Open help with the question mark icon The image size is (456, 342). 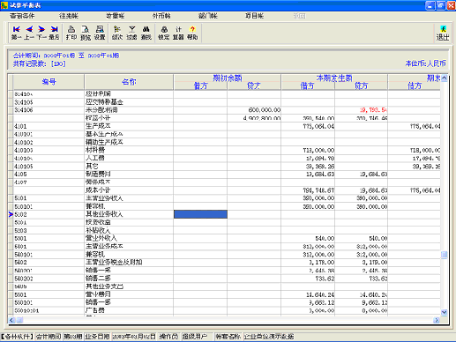click(x=192, y=33)
